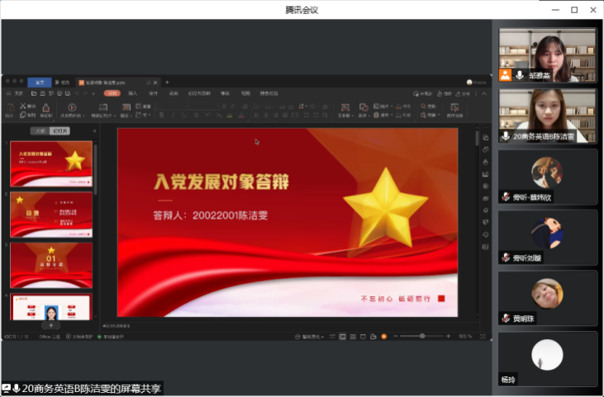The image size is (604, 397).
Task: Click the muted mic icon on 旁听-魏炜欣
Action: click(x=506, y=196)
